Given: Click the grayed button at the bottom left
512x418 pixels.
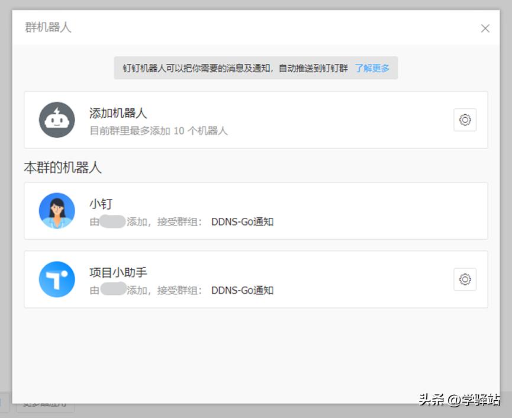Looking at the screenshot, I should (44, 403).
